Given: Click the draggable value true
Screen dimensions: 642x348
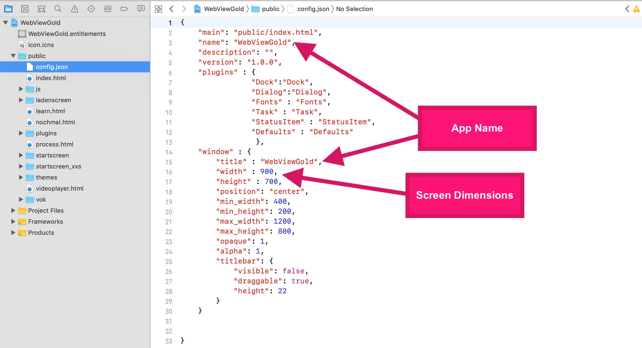Looking at the screenshot, I should pos(300,281).
